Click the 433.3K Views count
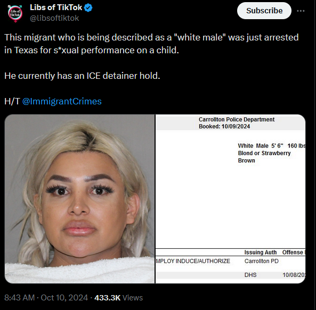 click(118, 298)
